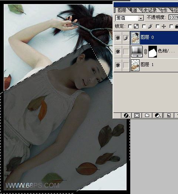178x194 pixels.
Task: Hide the 图层 1 layer
Action: [x=118, y=65]
